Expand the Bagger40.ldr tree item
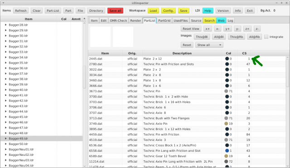This screenshot has width=290, height=168. tap(5, 90)
